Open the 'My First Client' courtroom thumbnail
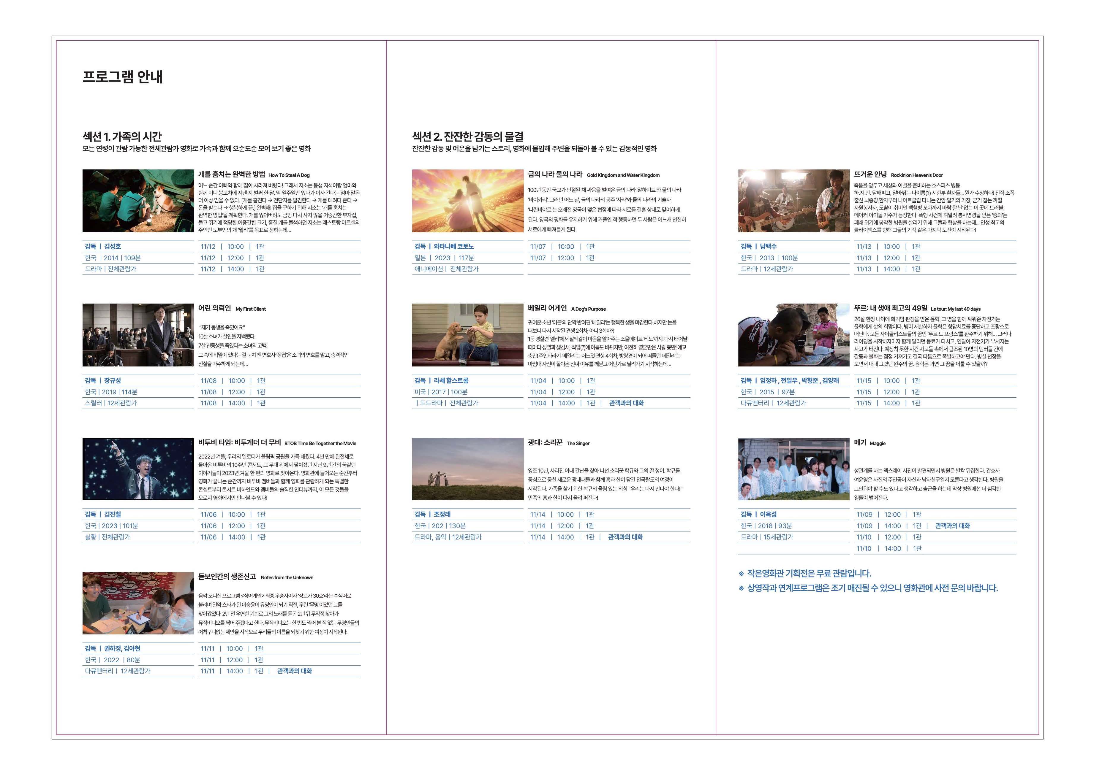The width and height of the screenshot is (1094, 773). (138, 335)
